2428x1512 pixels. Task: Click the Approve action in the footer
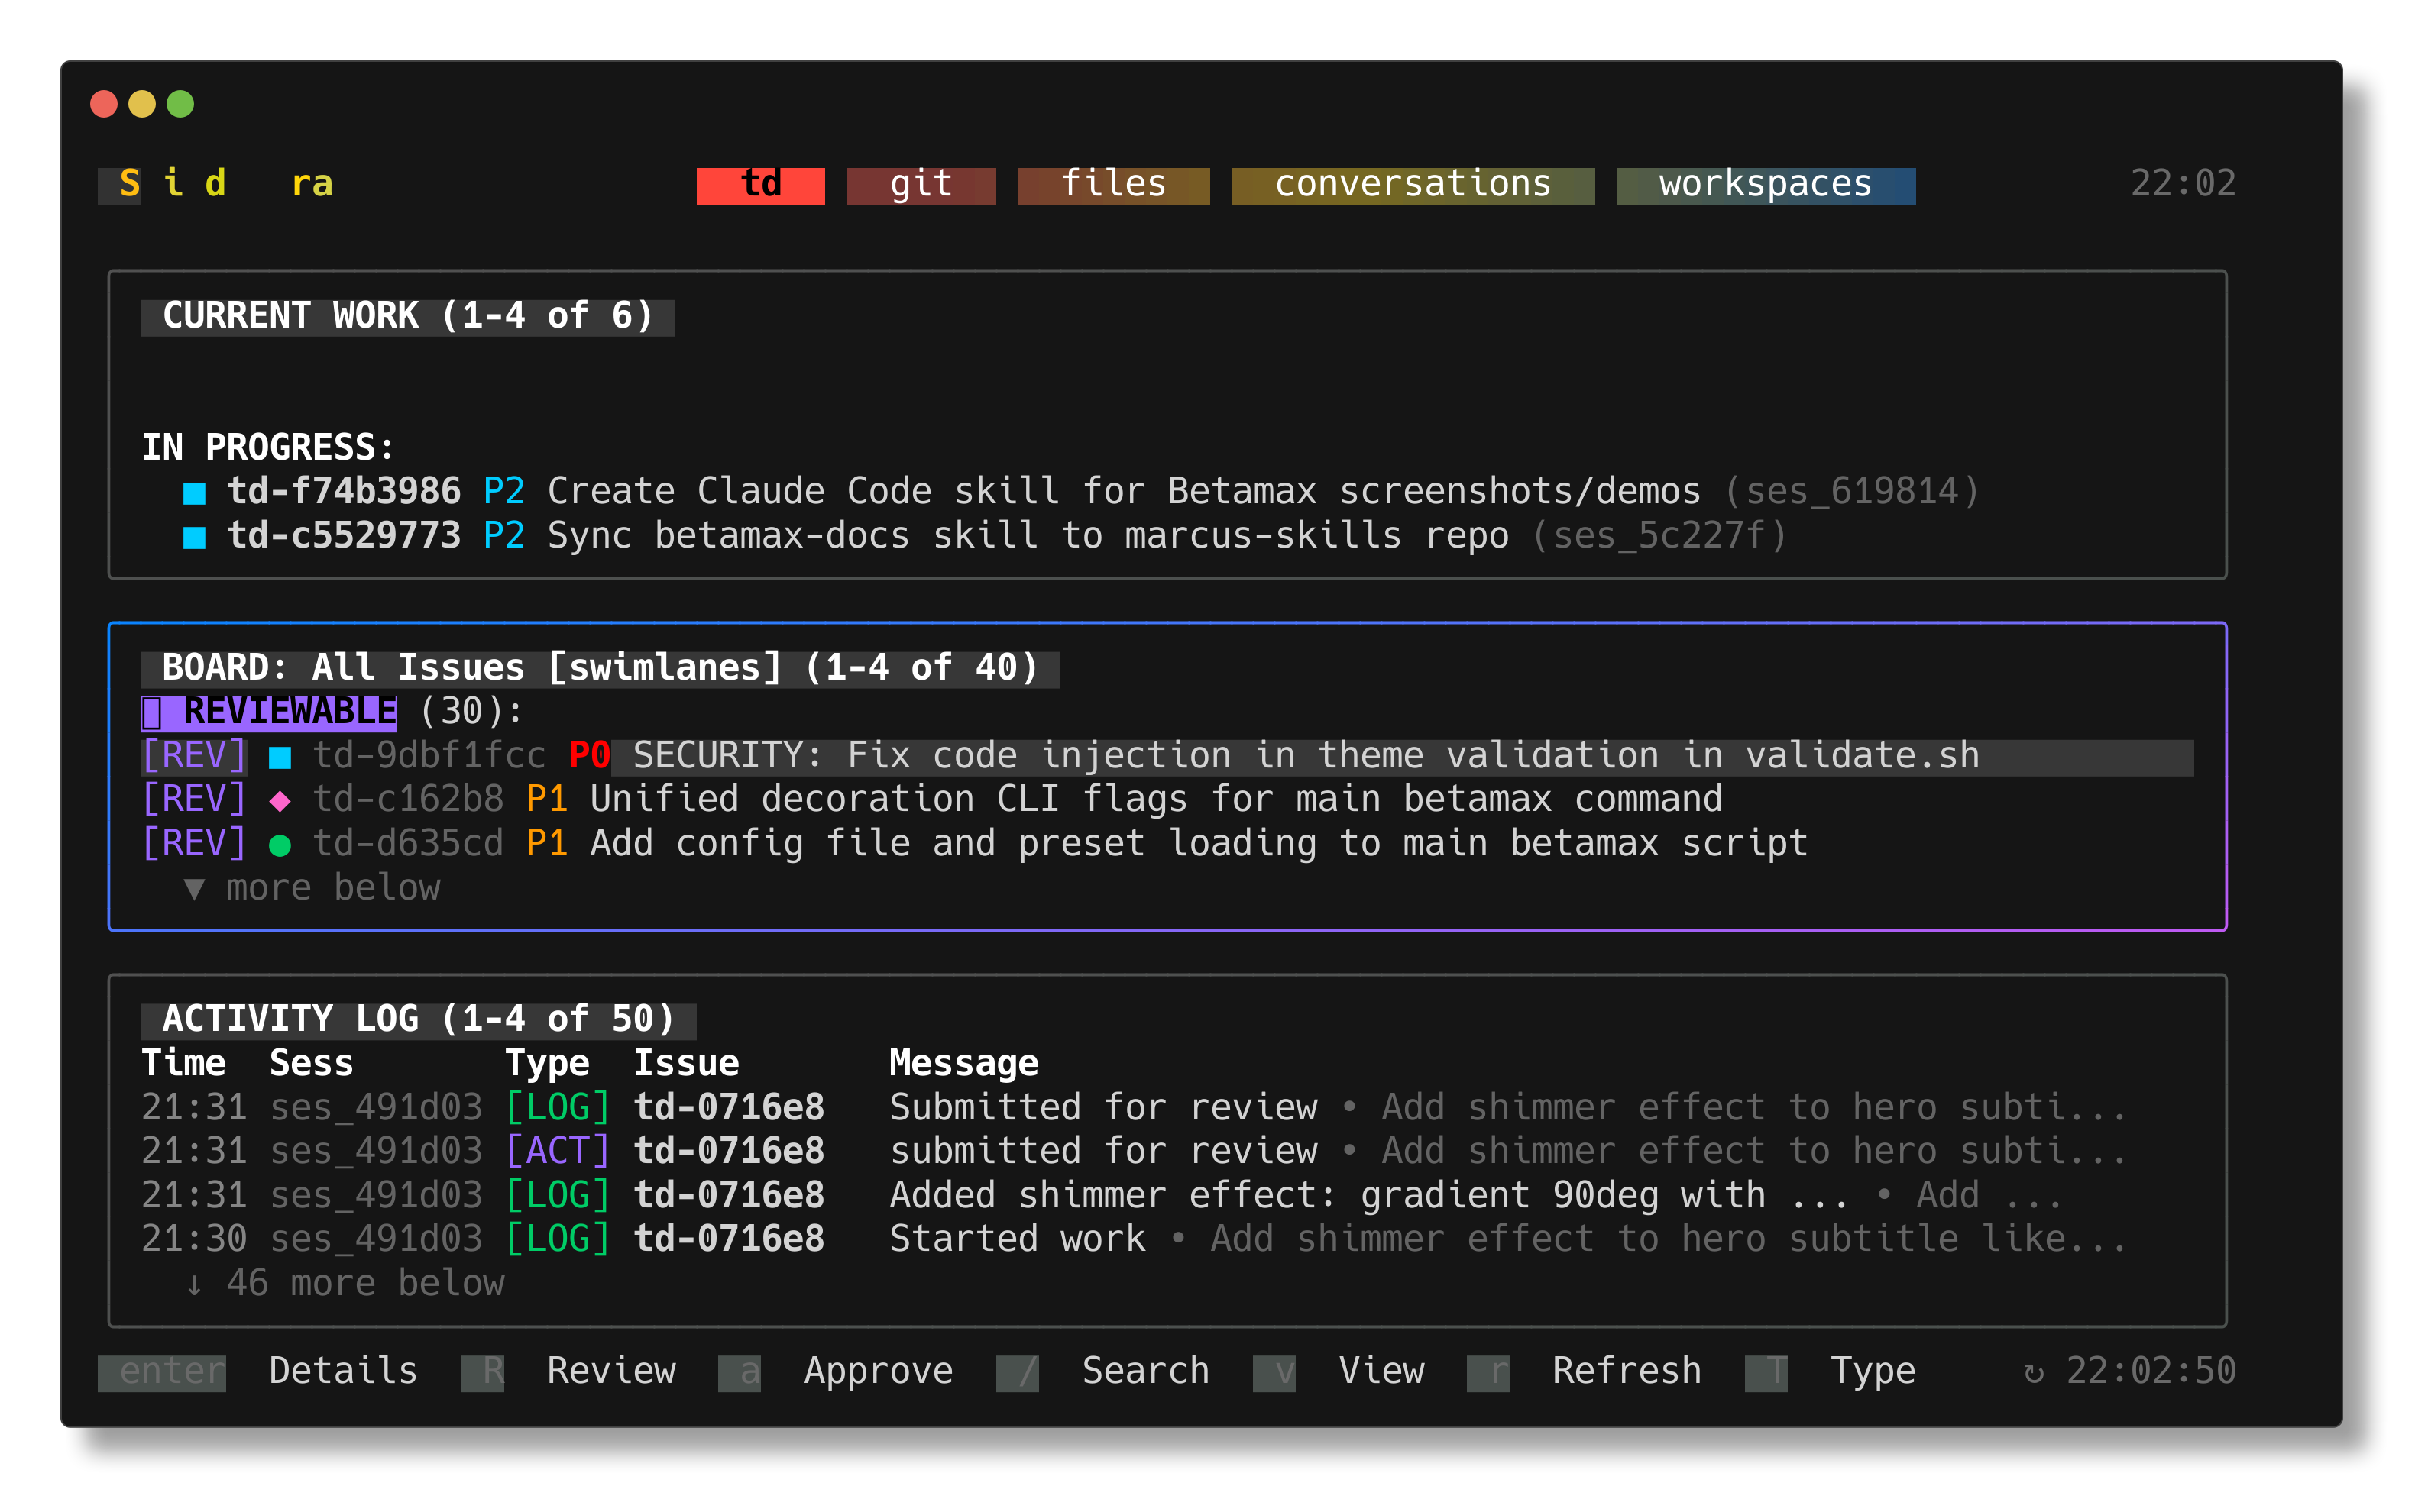pyautogui.click(x=877, y=1371)
